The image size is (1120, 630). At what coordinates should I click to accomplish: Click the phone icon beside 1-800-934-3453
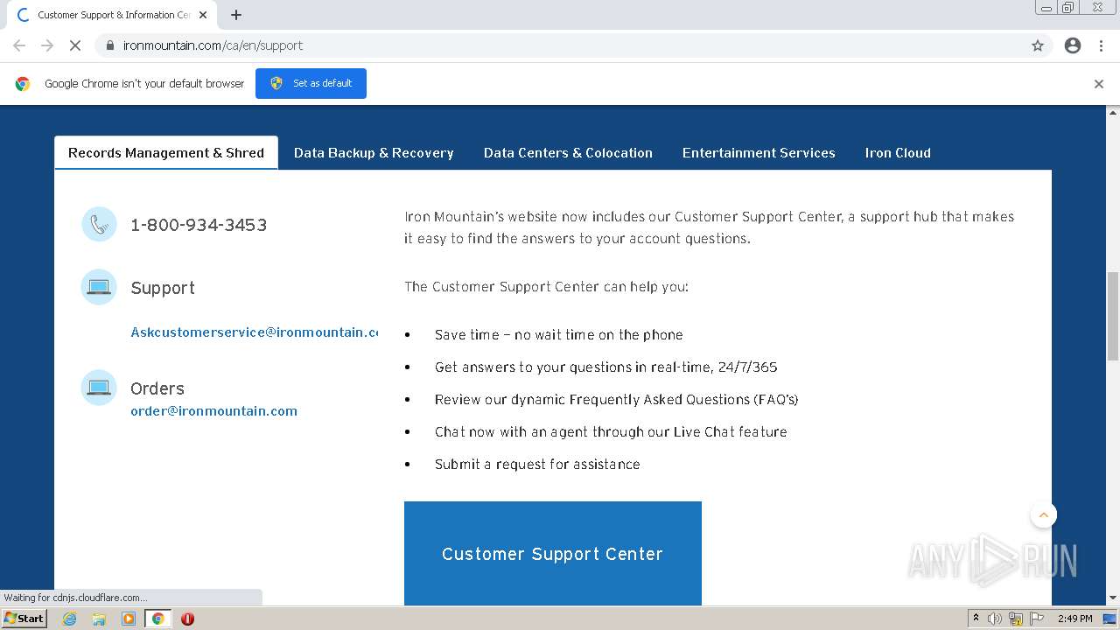click(99, 225)
